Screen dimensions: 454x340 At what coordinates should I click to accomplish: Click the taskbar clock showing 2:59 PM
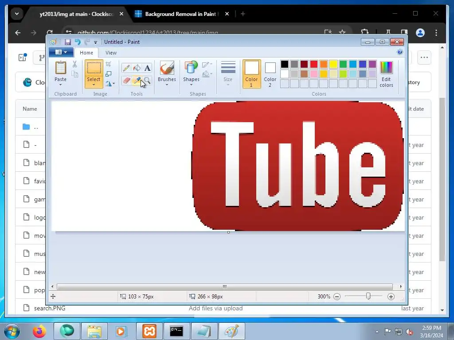431,331
